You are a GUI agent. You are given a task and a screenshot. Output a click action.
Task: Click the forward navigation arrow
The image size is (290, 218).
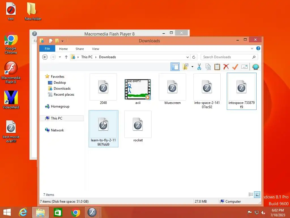click(53, 57)
